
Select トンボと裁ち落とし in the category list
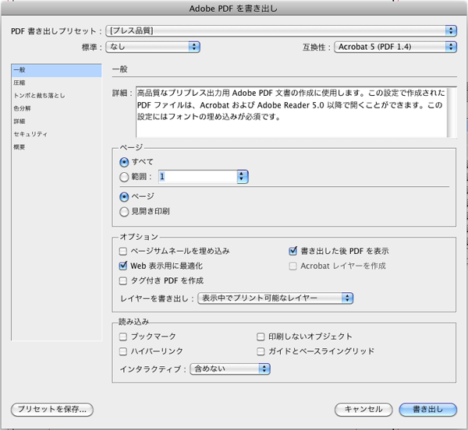tap(56, 96)
